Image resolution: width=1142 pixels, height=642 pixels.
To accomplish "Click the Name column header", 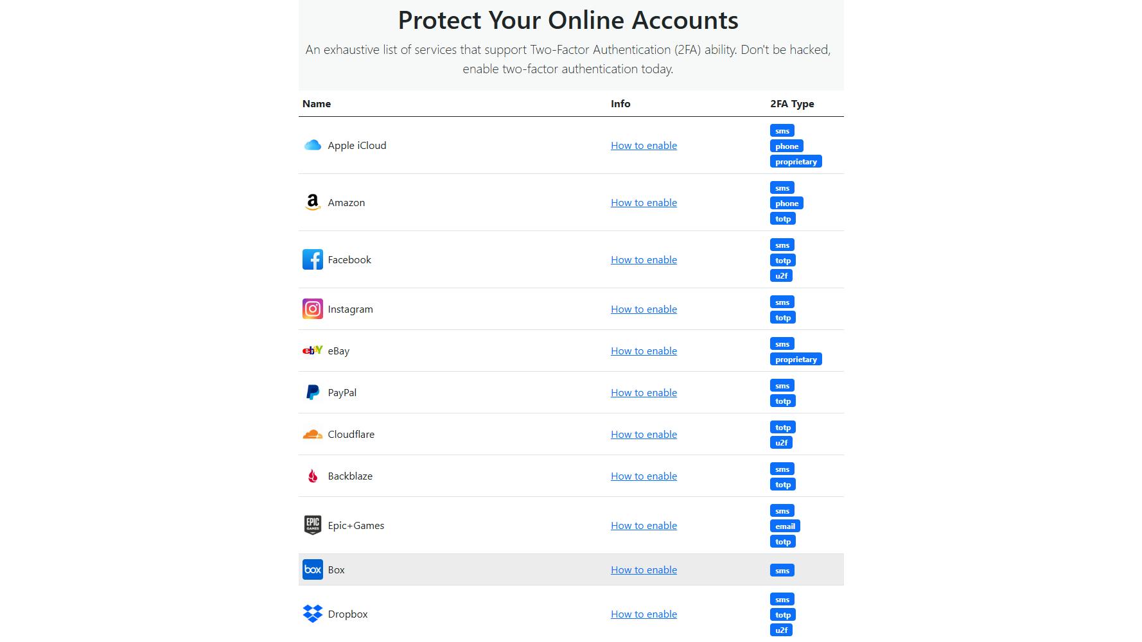I will [x=317, y=104].
